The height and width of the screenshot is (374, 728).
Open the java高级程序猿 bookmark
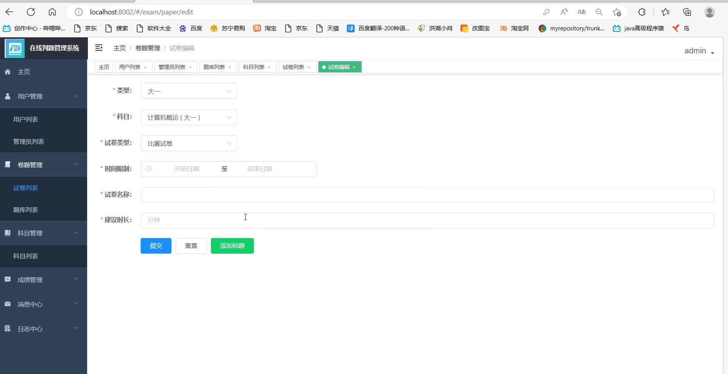pyautogui.click(x=638, y=28)
